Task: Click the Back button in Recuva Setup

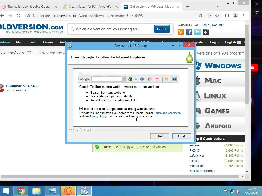Action: (160, 136)
